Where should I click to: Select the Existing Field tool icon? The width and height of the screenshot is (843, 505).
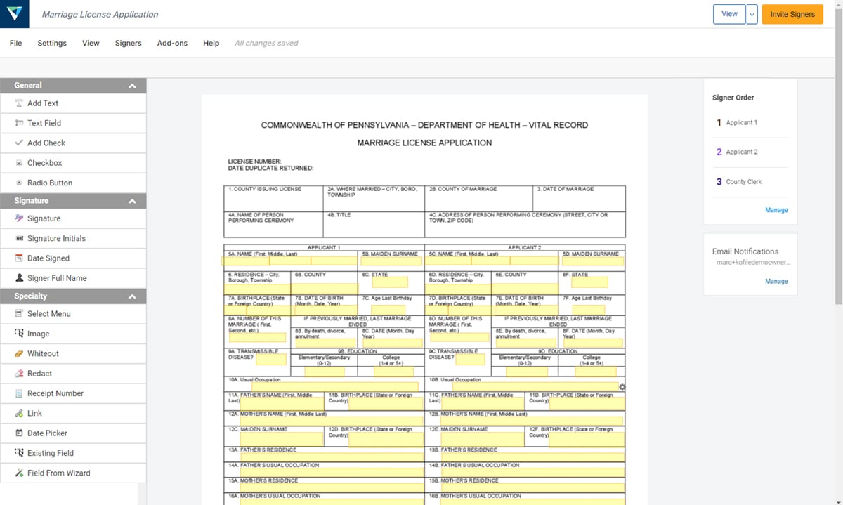click(x=19, y=453)
